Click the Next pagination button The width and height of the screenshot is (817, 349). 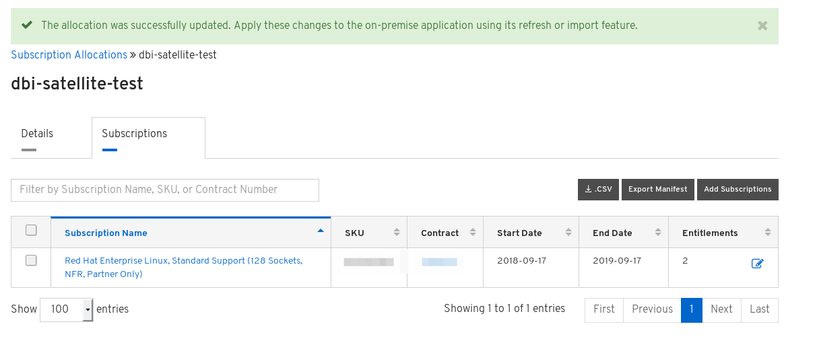(721, 309)
